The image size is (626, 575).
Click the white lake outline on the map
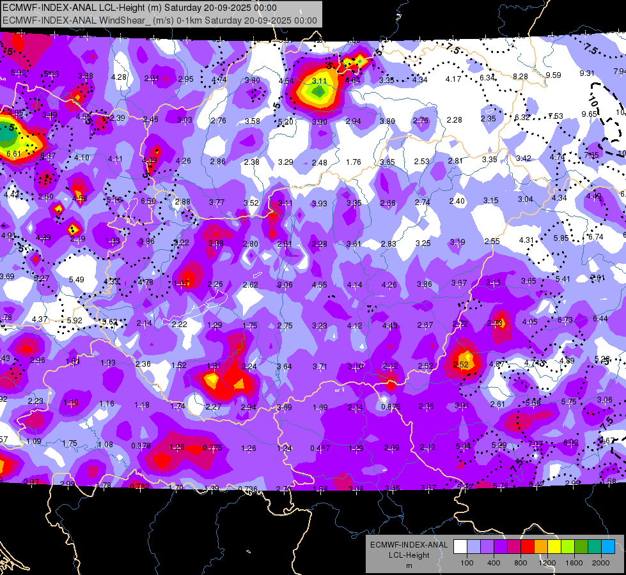pyautogui.click(x=195, y=308)
